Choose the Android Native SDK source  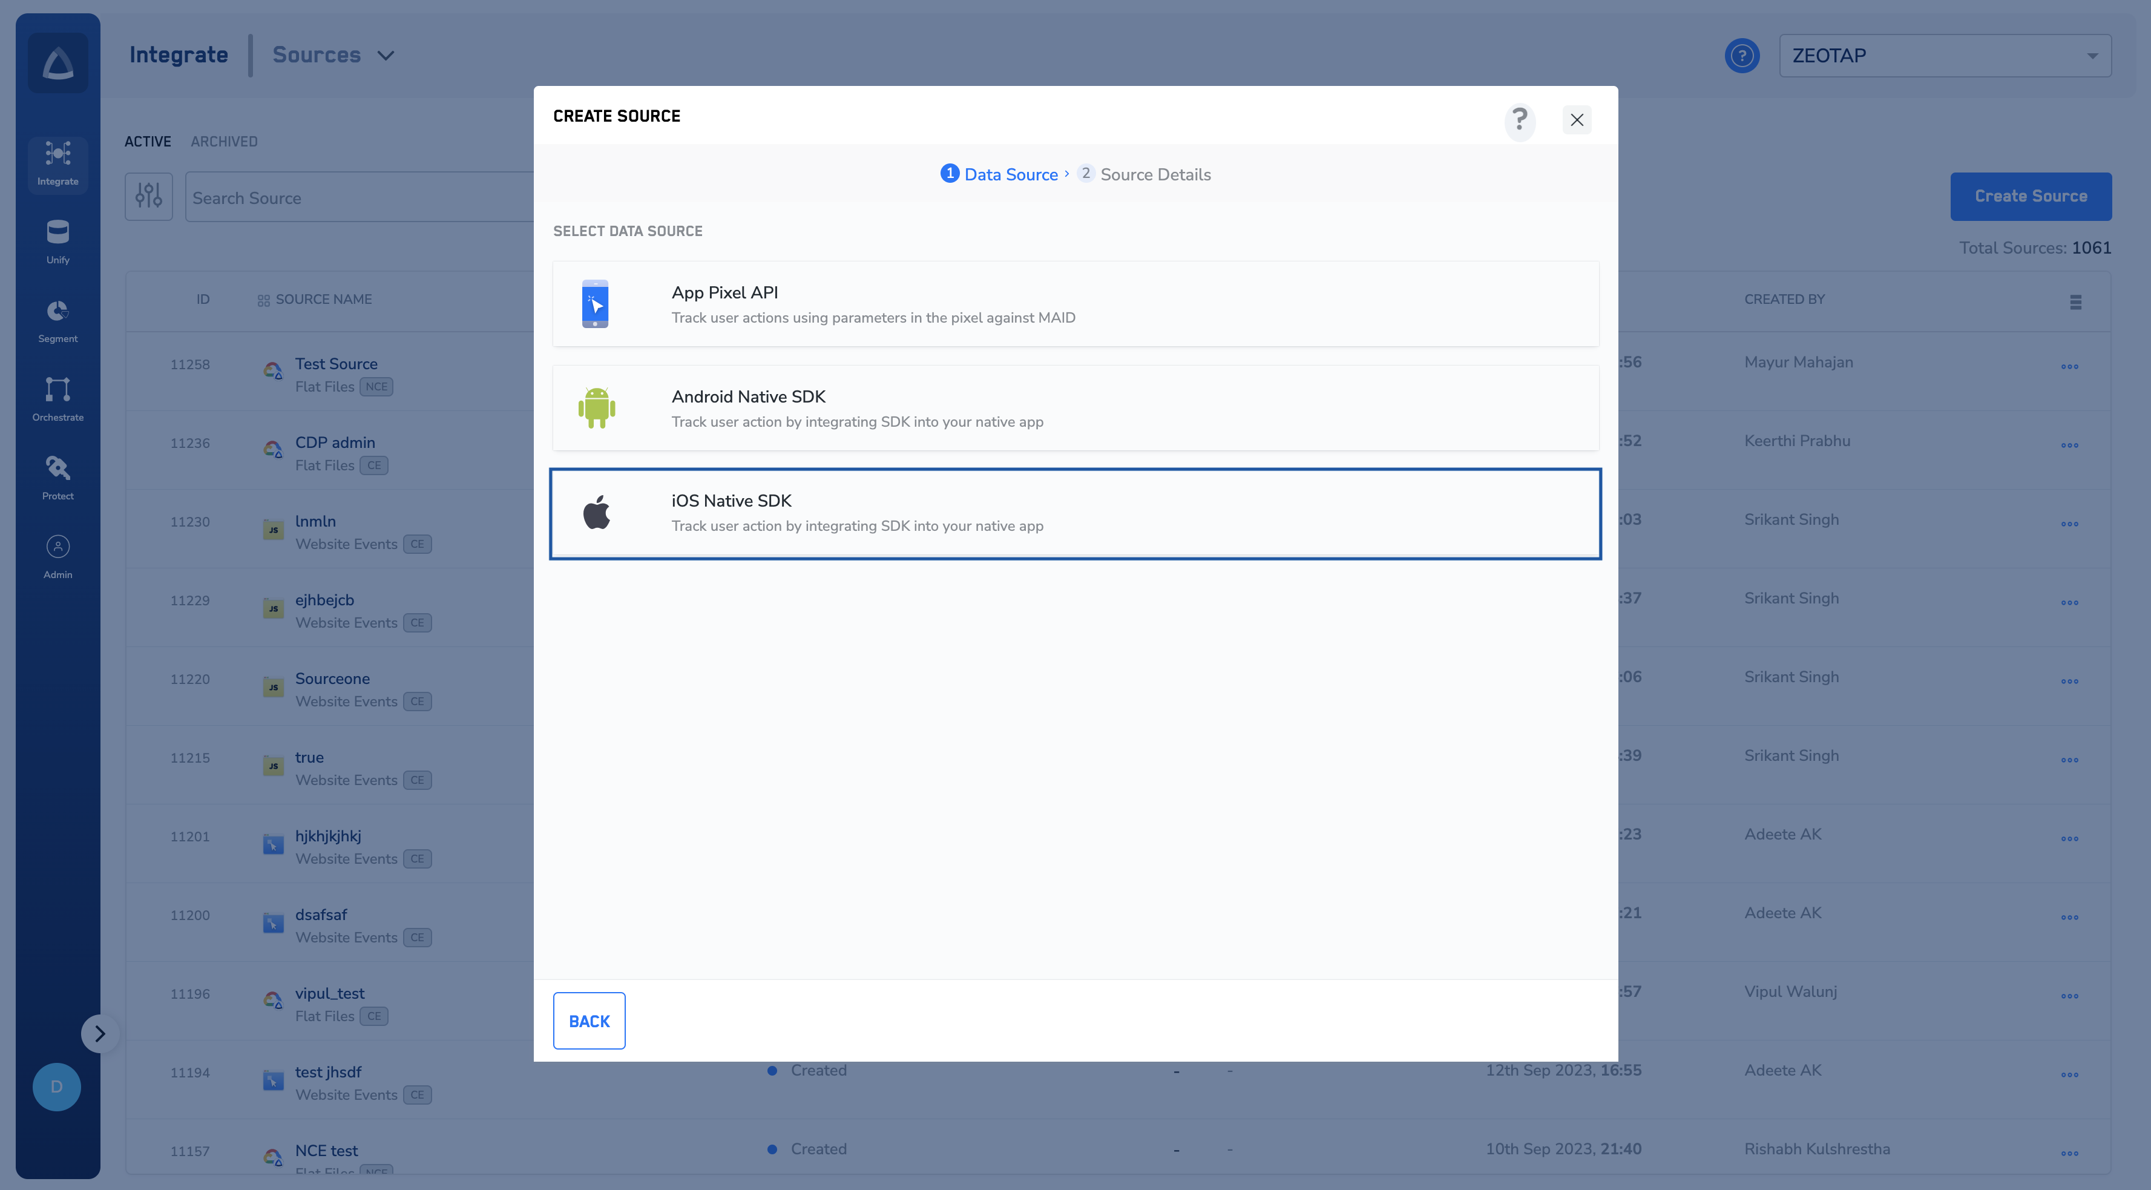[1075, 409]
